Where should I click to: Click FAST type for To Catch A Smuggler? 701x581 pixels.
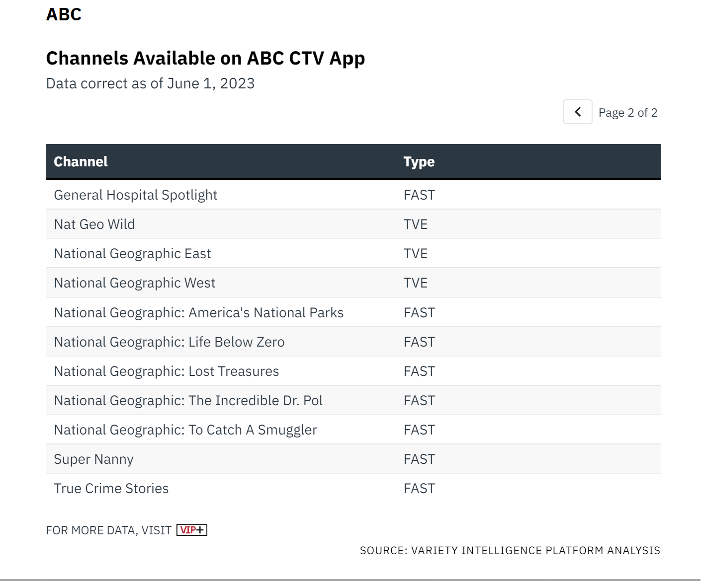pyautogui.click(x=419, y=430)
